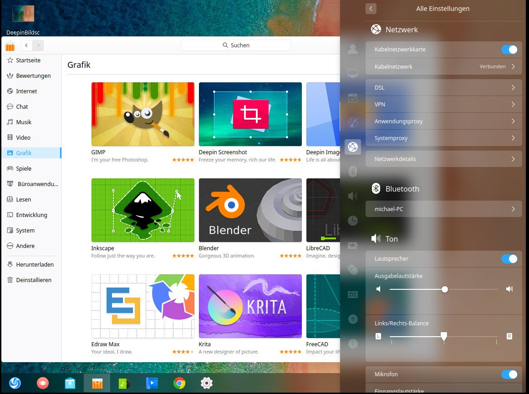This screenshot has height=394, width=529.
Task: Open Update settings via the up-arrow icon
Action: pos(352,319)
